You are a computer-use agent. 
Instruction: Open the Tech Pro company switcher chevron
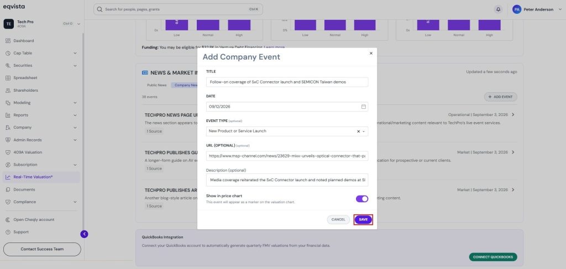tap(78, 24)
